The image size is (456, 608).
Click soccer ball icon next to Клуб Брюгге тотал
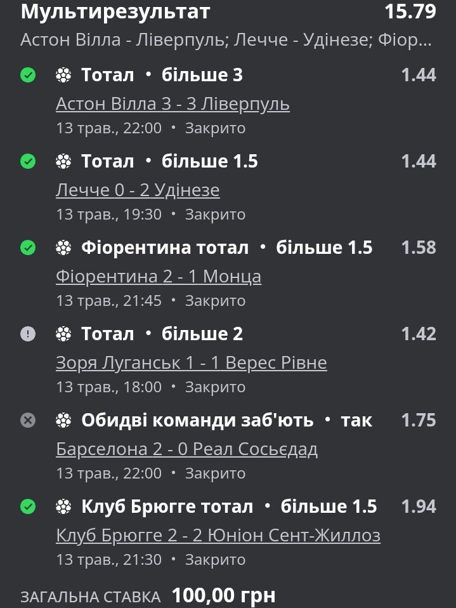pos(63,506)
